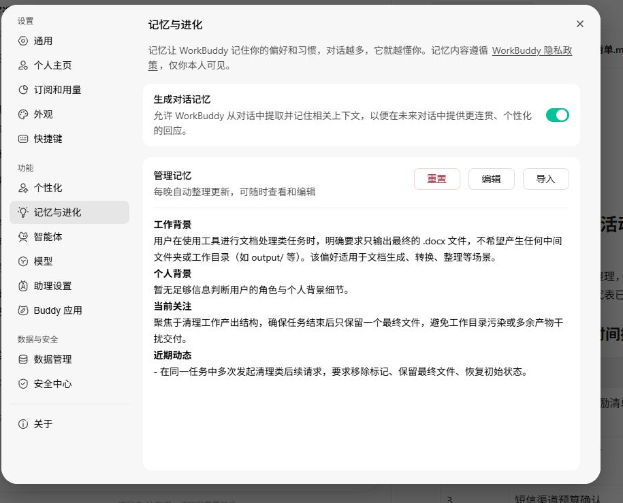Click the 模型 cube icon
The width and height of the screenshot is (623, 503).
tap(23, 261)
